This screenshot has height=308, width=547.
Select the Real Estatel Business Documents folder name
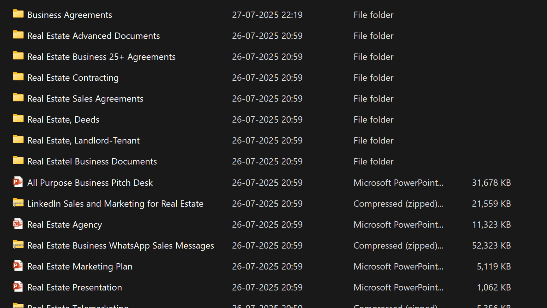(x=92, y=161)
